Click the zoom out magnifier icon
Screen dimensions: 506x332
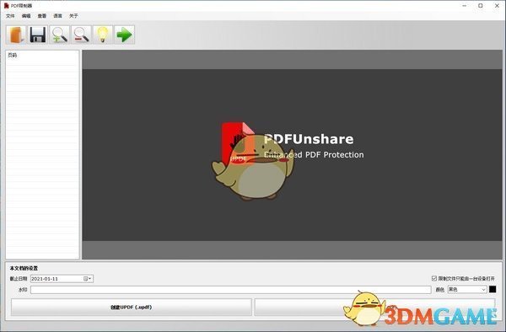[81, 35]
